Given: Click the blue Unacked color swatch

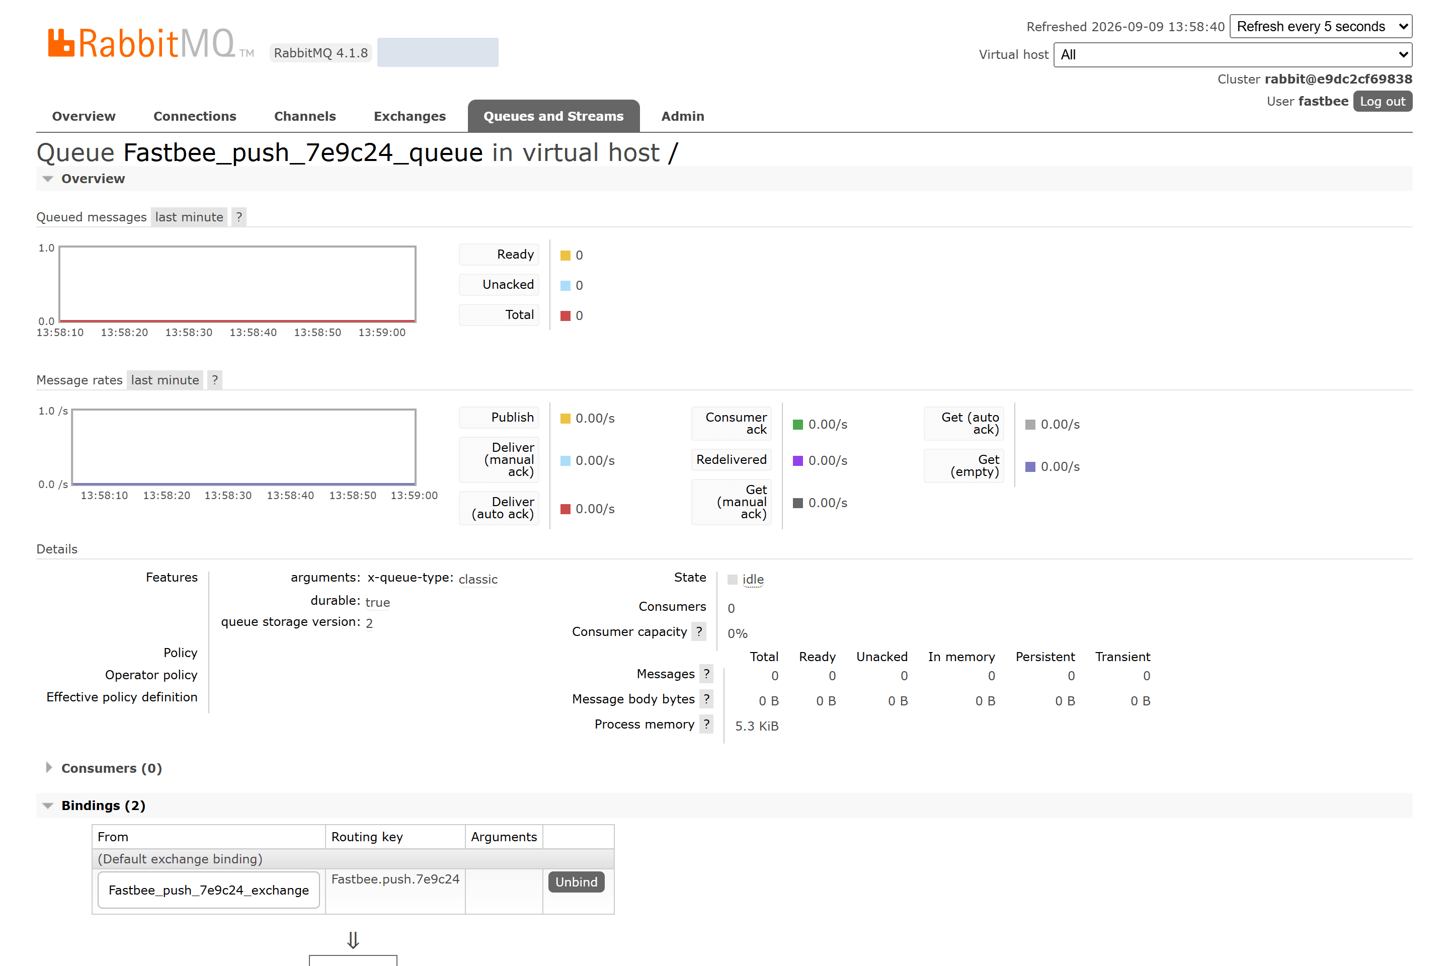Looking at the screenshot, I should pyautogui.click(x=566, y=286).
